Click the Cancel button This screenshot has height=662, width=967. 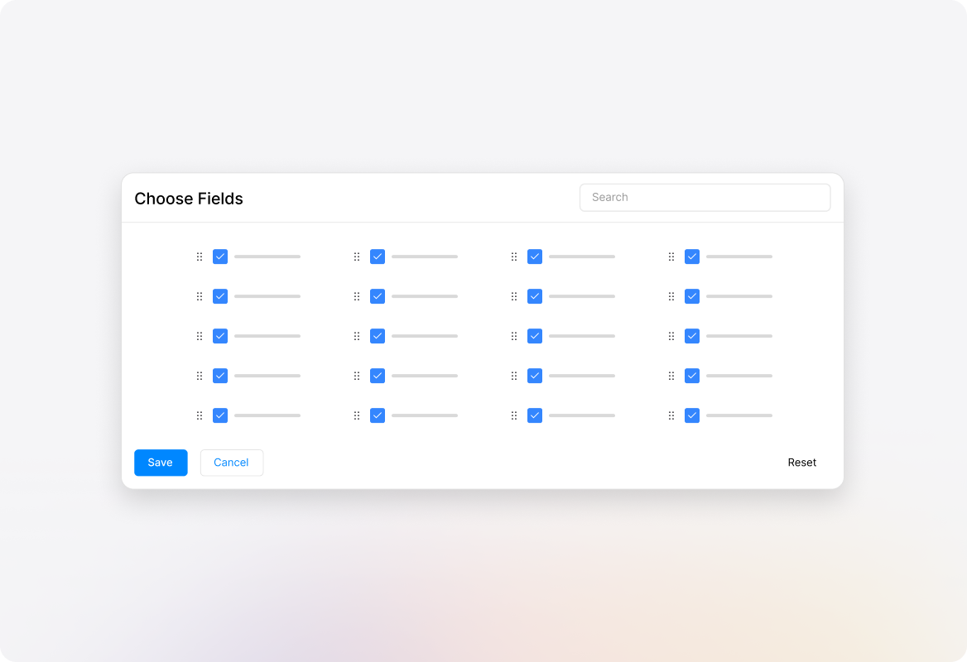(x=231, y=463)
